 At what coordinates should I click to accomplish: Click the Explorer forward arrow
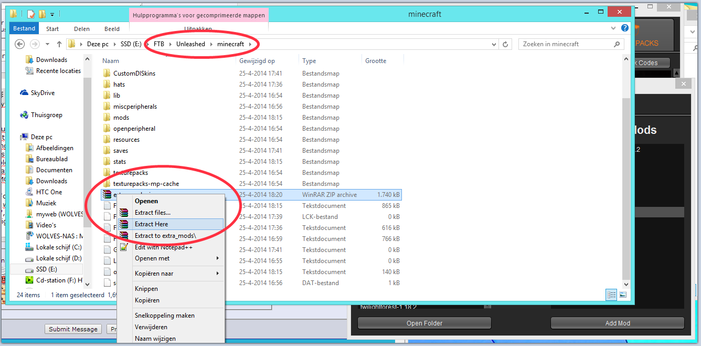[x=35, y=44]
